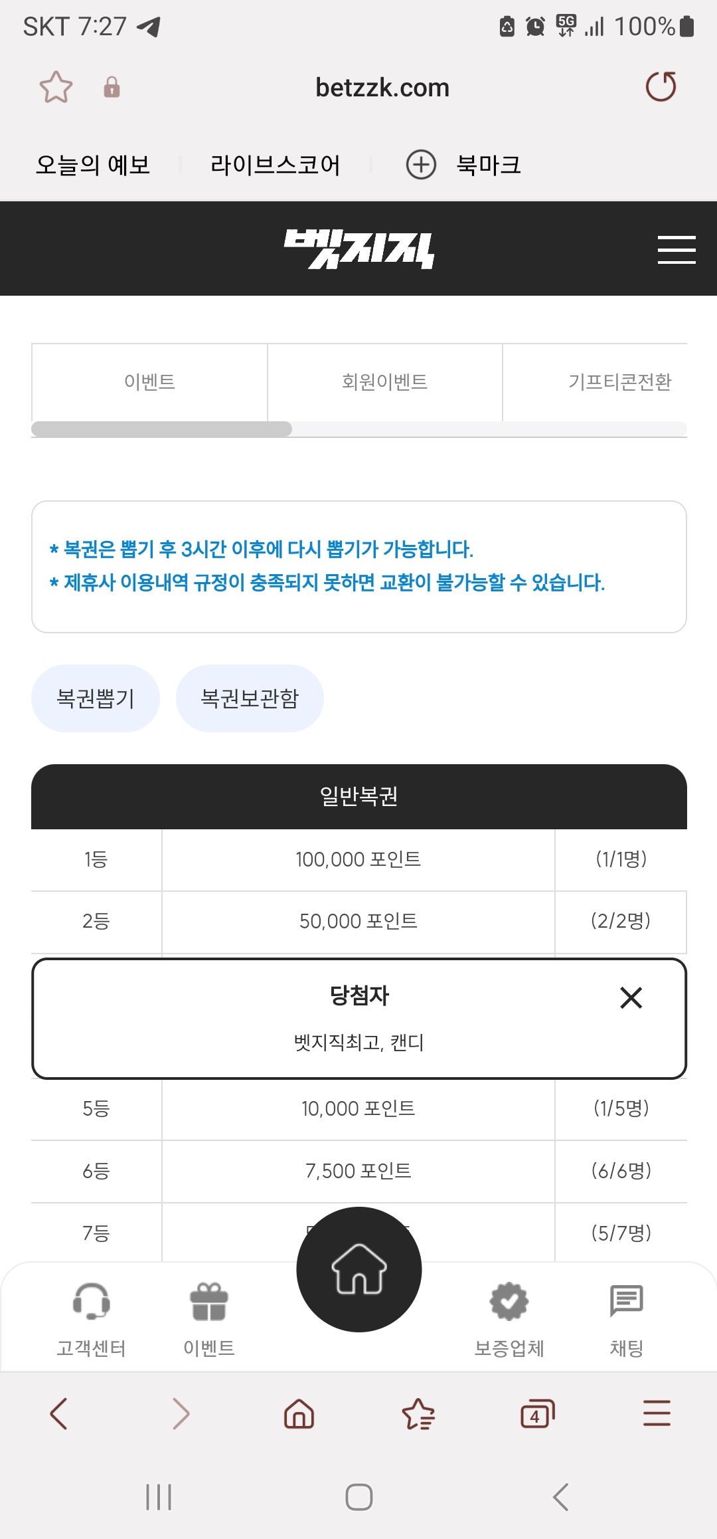Screen dimensions: 717x1539
Task: Tap the floating home button
Action: pos(358,1269)
